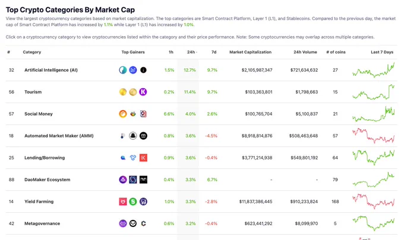Open Yield Farming category link
The height and width of the screenshot is (240, 404).
pyautogui.click(x=39, y=201)
